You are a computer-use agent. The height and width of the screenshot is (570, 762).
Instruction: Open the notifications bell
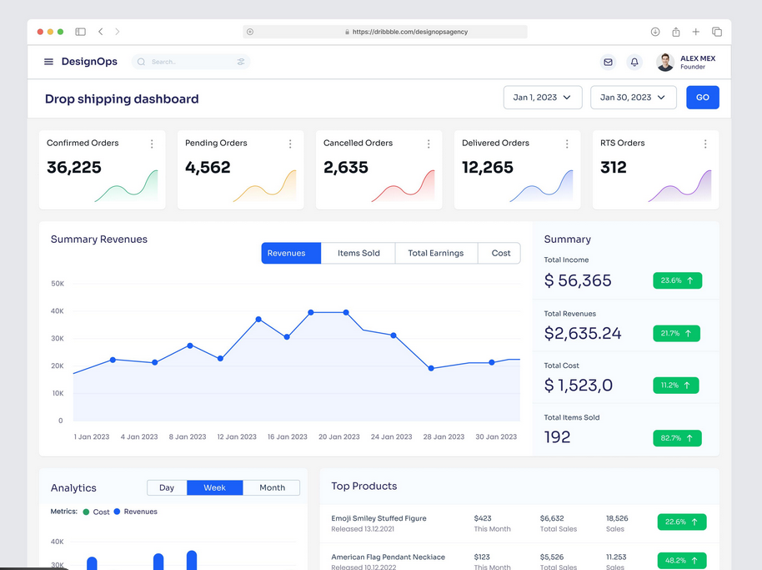pos(634,62)
